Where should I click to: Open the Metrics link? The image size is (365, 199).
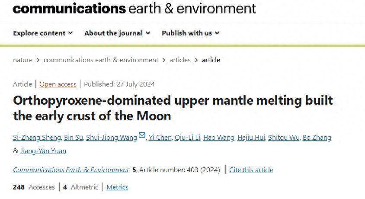click(117, 187)
